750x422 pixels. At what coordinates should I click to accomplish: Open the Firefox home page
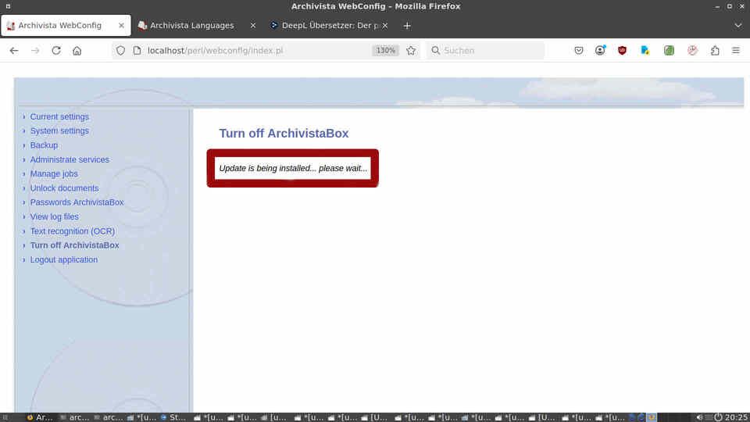tap(77, 50)
